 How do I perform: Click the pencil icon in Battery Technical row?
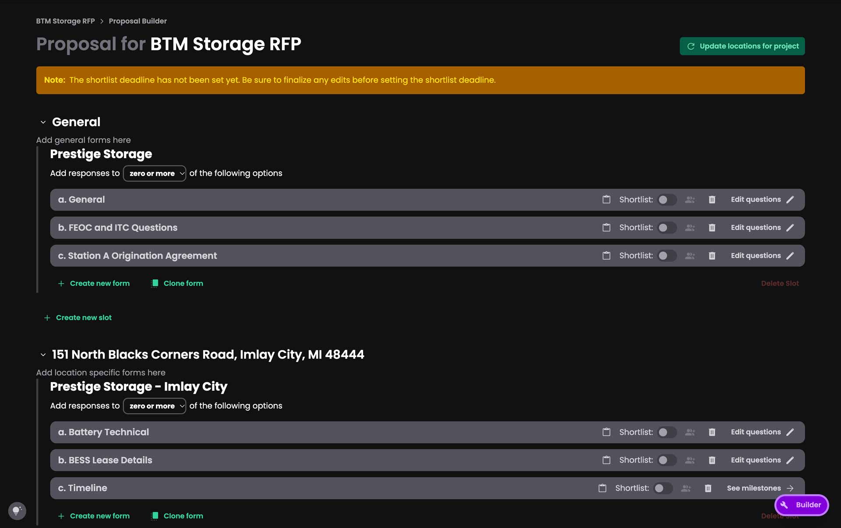point(790,432)
